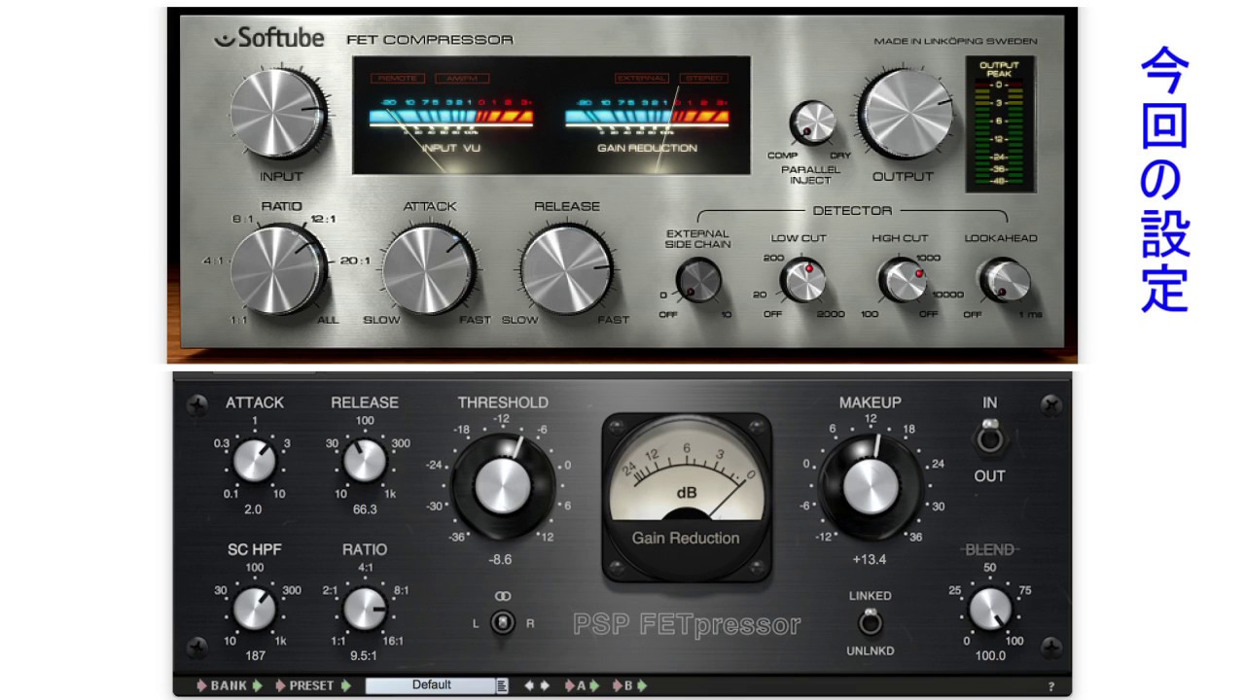Click the PSP RATIO knob
1245x700 pixels.
coord(365,609)
